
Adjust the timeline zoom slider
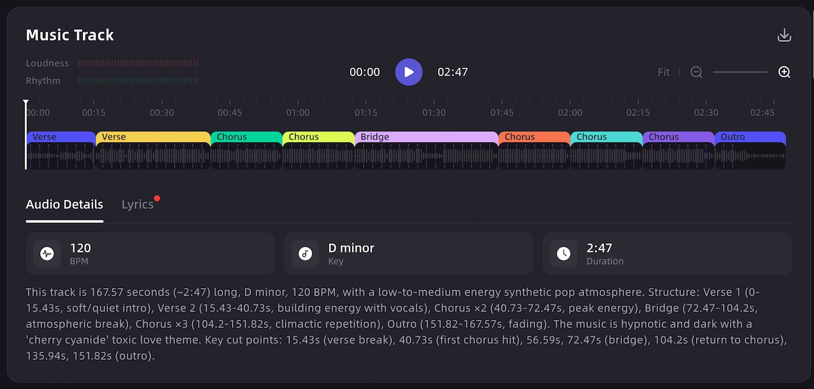click(740, 72)
